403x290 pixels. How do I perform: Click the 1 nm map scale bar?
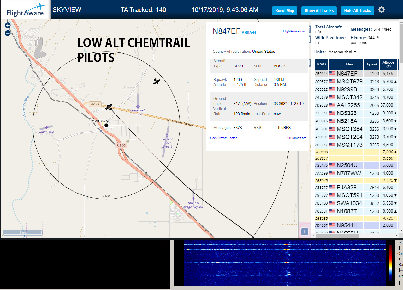click(x=23, y=233)
